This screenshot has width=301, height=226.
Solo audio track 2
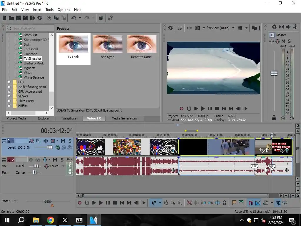[x=62, y=160]
